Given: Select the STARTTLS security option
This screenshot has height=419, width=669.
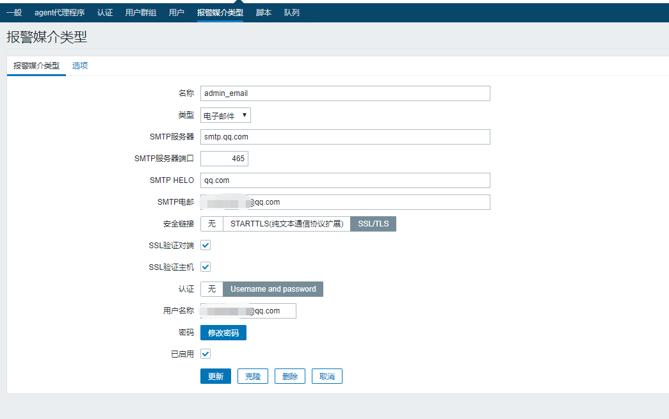Looking at the screenshot, I should pyautogui.click(x=287, y=224).
